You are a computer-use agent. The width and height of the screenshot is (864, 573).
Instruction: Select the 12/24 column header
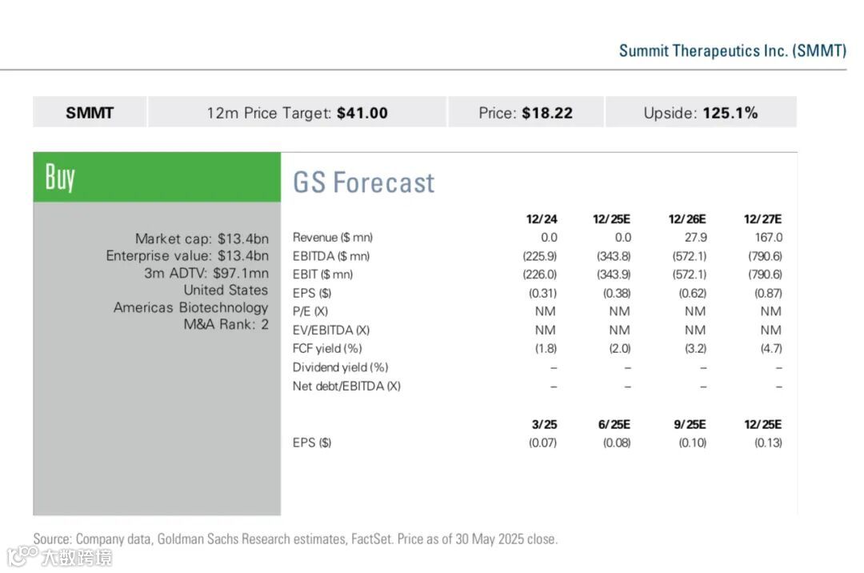click(x=542, y=219)
